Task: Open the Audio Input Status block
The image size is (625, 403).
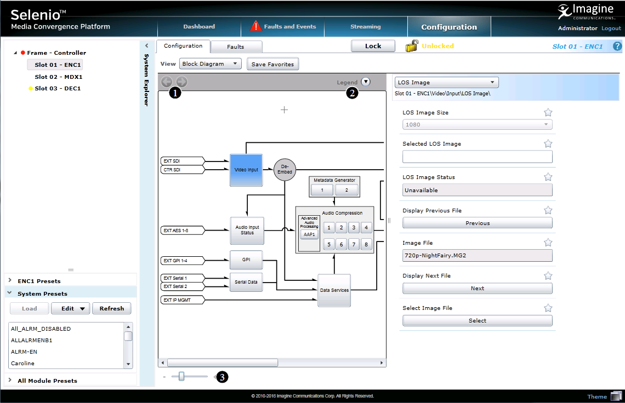Action: click(247, 230)
